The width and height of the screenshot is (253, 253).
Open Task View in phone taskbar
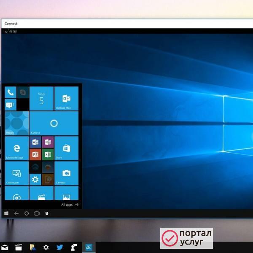(x=37, y=214)
